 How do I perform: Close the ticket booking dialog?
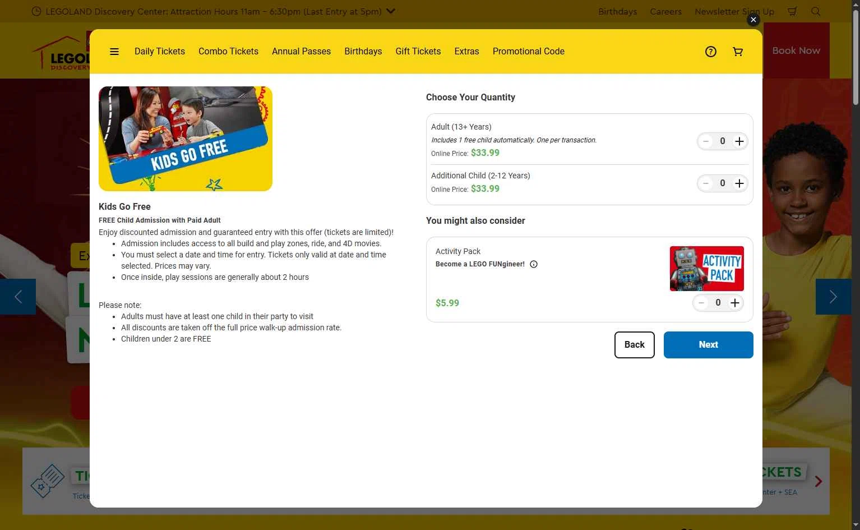click(x=753, y=20)
